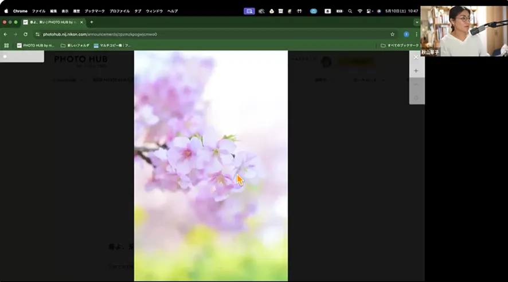Open the 'PHOTO HUB by ni...' bookmark
The image size is (508, 282).
[36, 45]
